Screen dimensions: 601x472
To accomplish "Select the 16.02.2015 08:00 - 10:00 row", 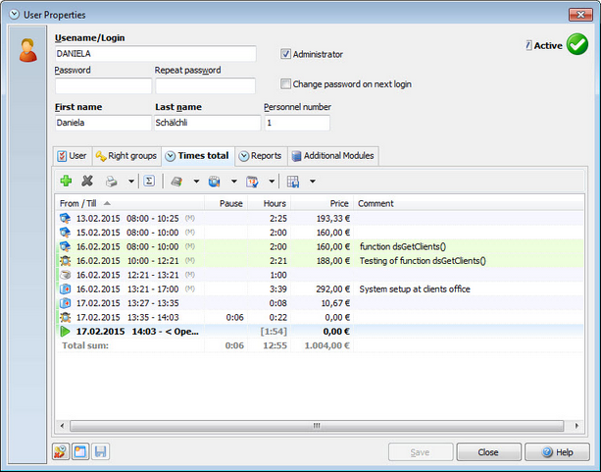I will coord(320,246).
